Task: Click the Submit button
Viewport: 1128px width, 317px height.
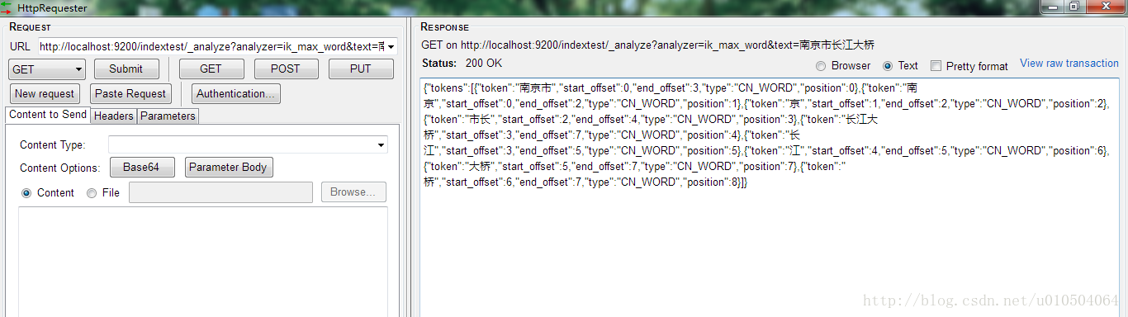Action: coord(126,69)
